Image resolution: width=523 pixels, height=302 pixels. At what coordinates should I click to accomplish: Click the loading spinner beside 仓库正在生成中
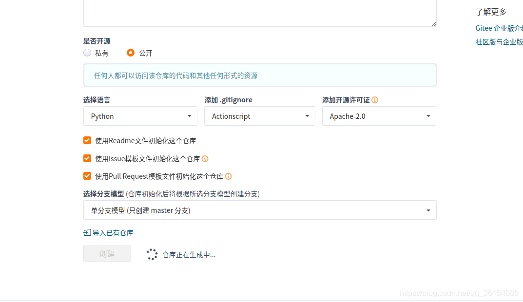pos(152,254)
